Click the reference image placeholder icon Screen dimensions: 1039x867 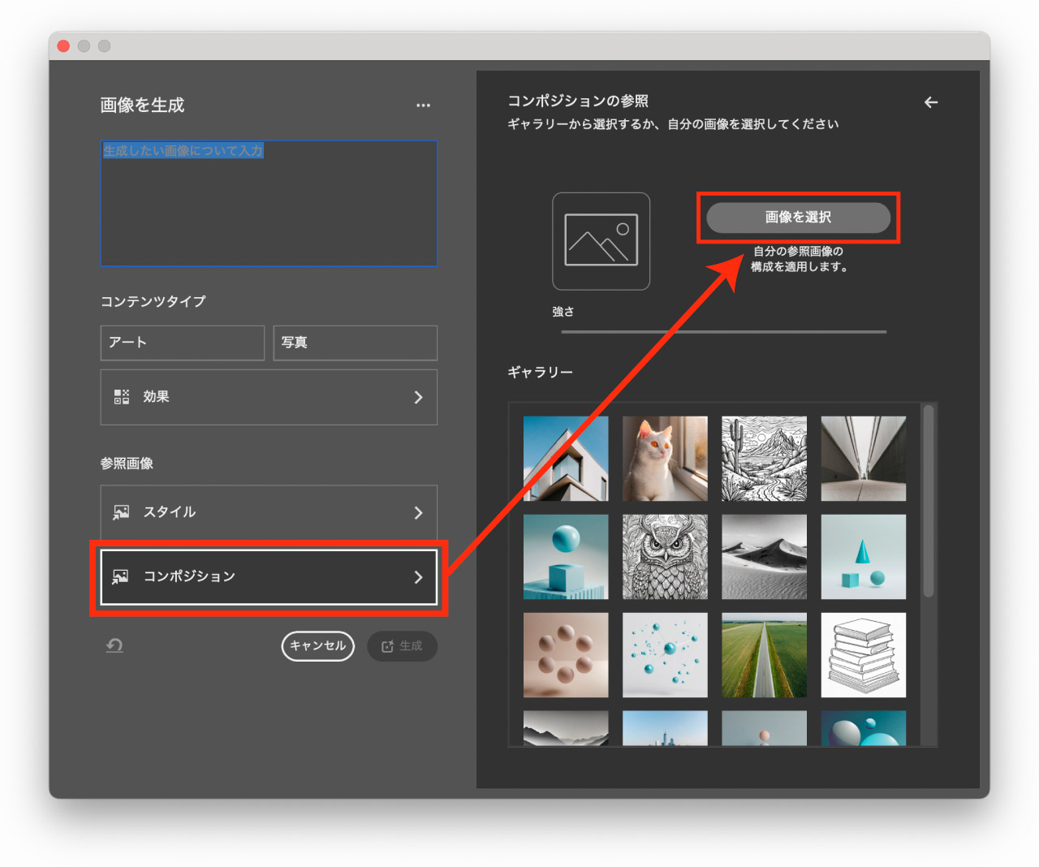tap(601, 241)
